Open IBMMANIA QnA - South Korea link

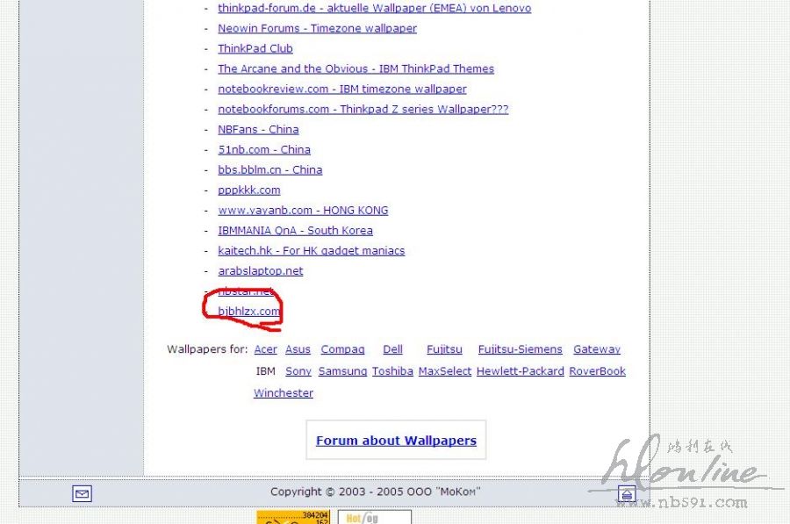tap(295, 230)
